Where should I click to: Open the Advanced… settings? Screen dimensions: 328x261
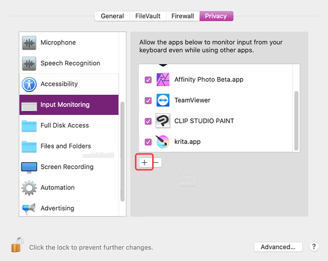278,247
